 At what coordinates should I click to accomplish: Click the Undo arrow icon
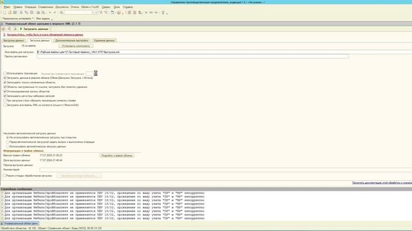(50, 12)
